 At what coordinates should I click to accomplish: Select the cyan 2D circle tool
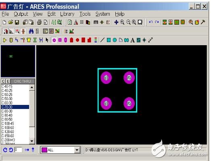pos(115,40)
